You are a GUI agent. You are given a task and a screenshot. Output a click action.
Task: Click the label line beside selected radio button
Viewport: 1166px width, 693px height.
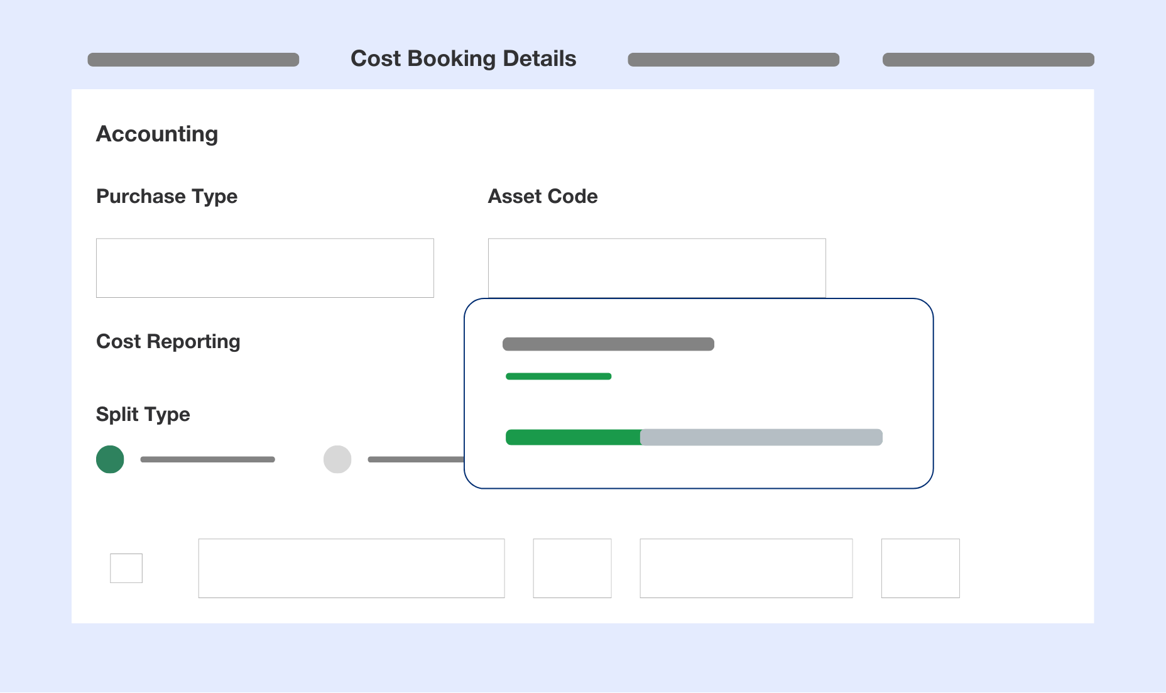click(208, 459)
